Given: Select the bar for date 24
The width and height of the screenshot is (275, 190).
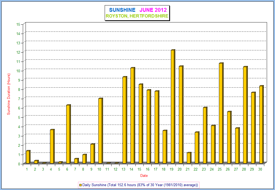Looking at the screenshot, I should coord(213,144).
